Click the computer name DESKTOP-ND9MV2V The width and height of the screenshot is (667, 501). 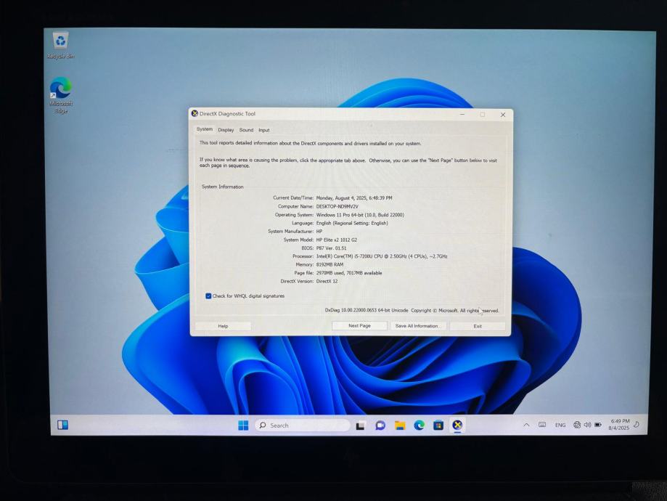click(x=337, y=206)
